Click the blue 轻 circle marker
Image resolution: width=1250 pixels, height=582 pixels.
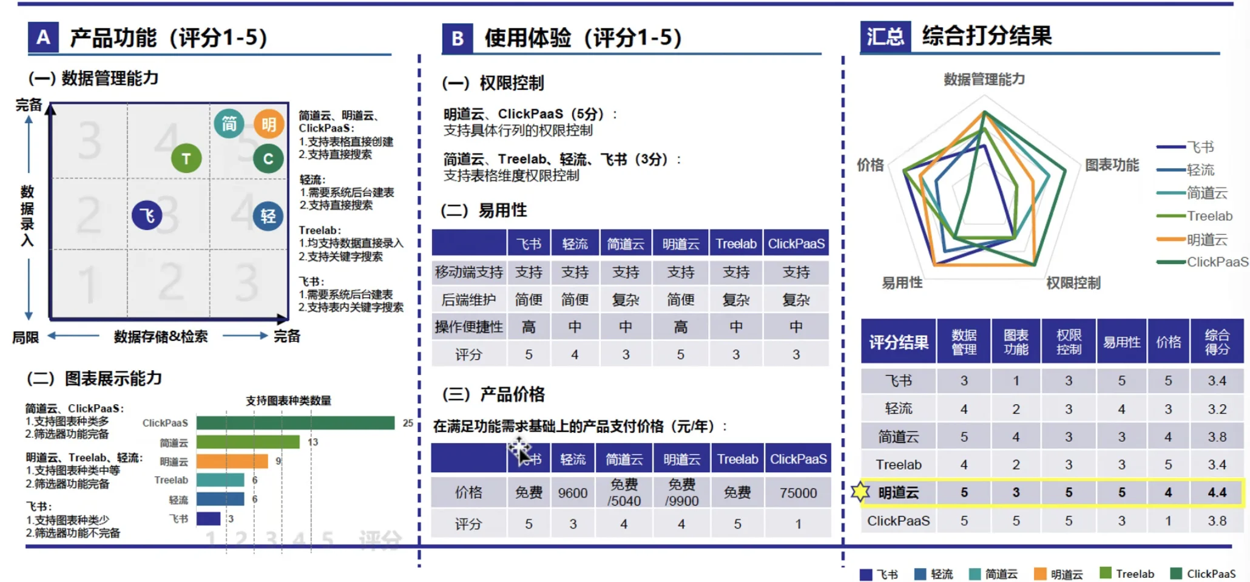[x=268, y=216]
